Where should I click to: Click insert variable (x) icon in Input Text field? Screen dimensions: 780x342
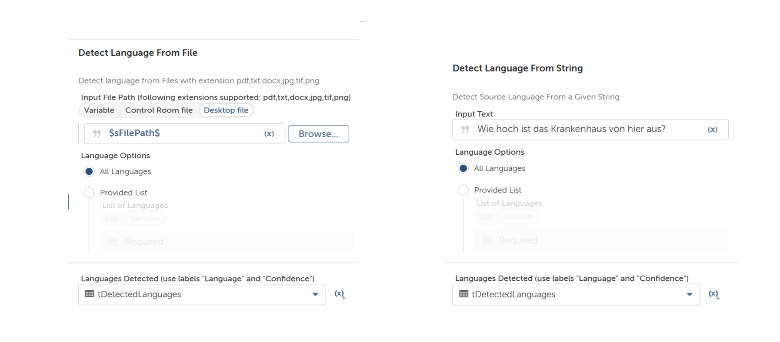coord(712,129)
